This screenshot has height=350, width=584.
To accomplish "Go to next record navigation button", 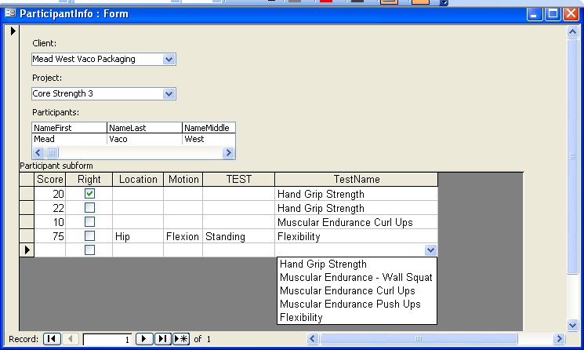I will coord(144,339).
